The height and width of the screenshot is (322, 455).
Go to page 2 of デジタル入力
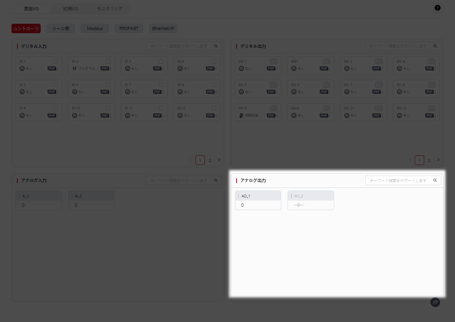[x=210, y=160]
